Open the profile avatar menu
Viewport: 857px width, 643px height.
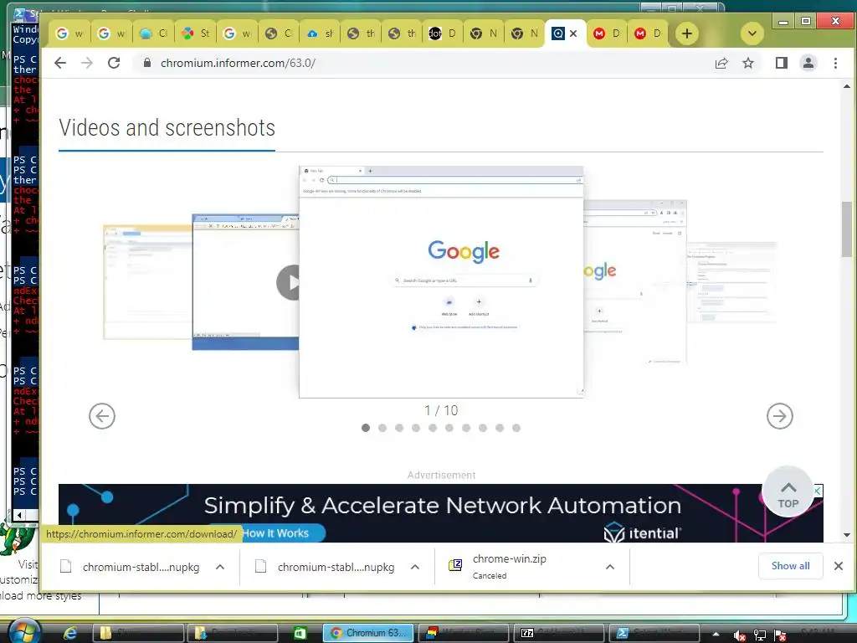808,63
